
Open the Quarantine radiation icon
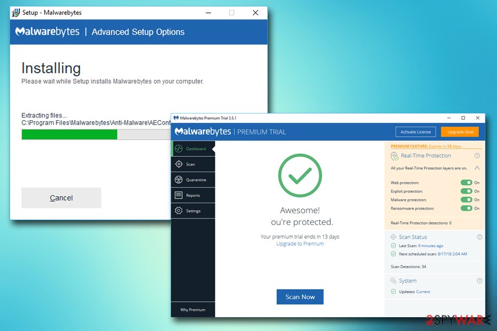tap(179, 180)
